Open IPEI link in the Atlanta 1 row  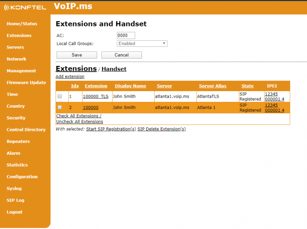pos(274,108)
